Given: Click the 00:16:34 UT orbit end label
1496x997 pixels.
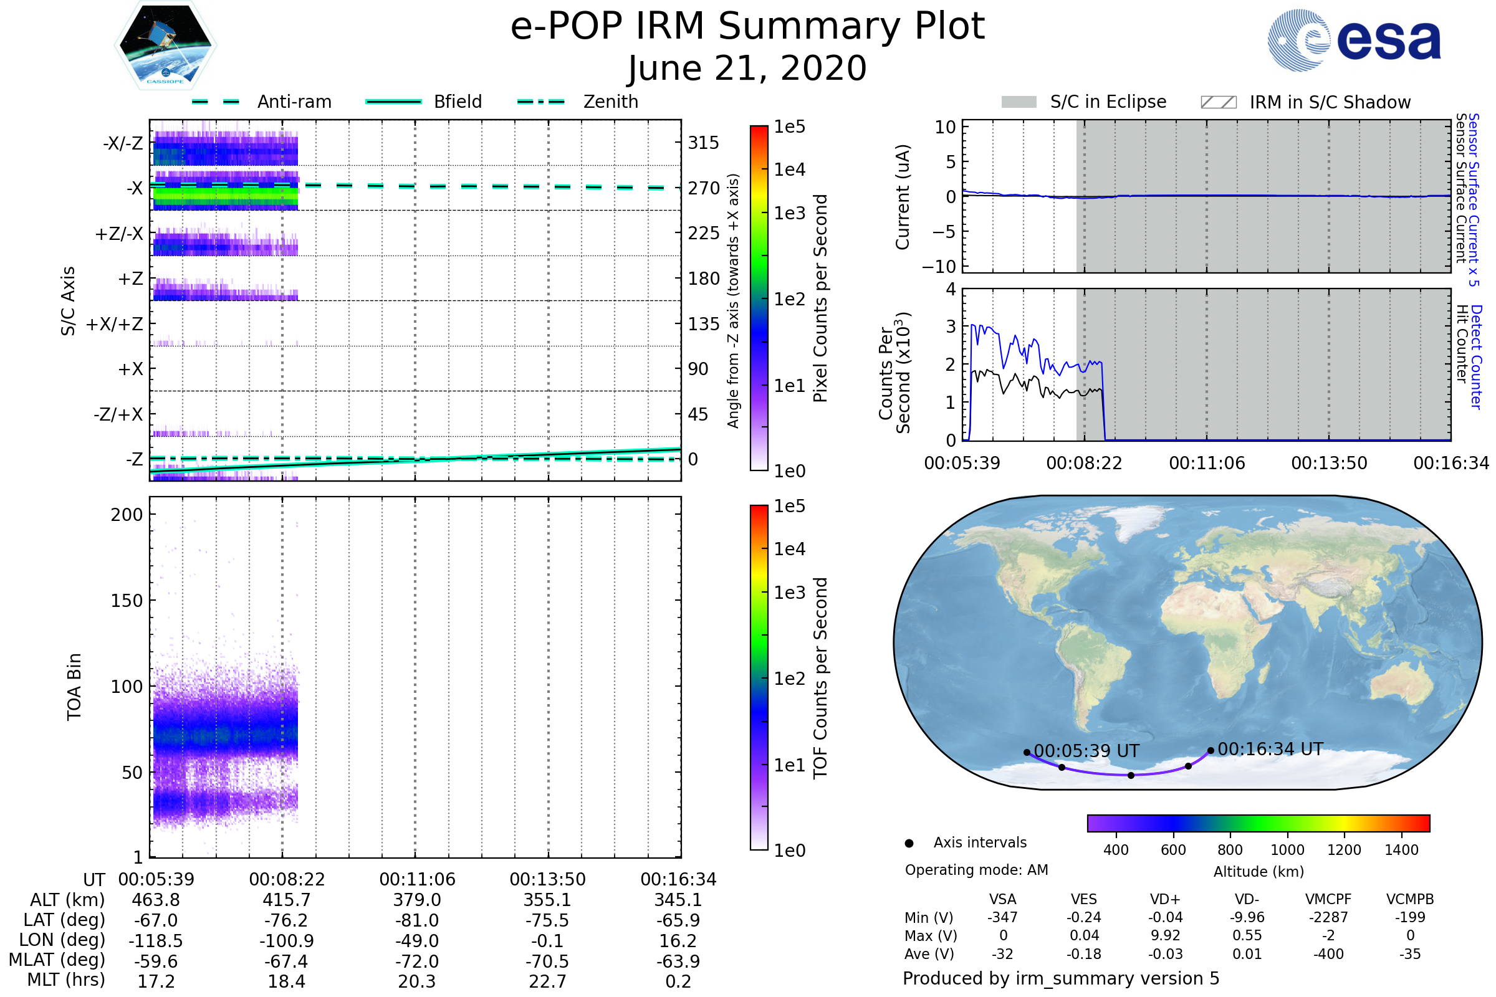Looking at the screenshot, I should coord(1270,750).
